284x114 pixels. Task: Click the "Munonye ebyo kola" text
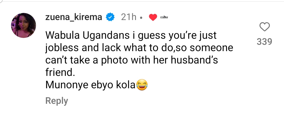pyautogui.click(x=91, y=85)
